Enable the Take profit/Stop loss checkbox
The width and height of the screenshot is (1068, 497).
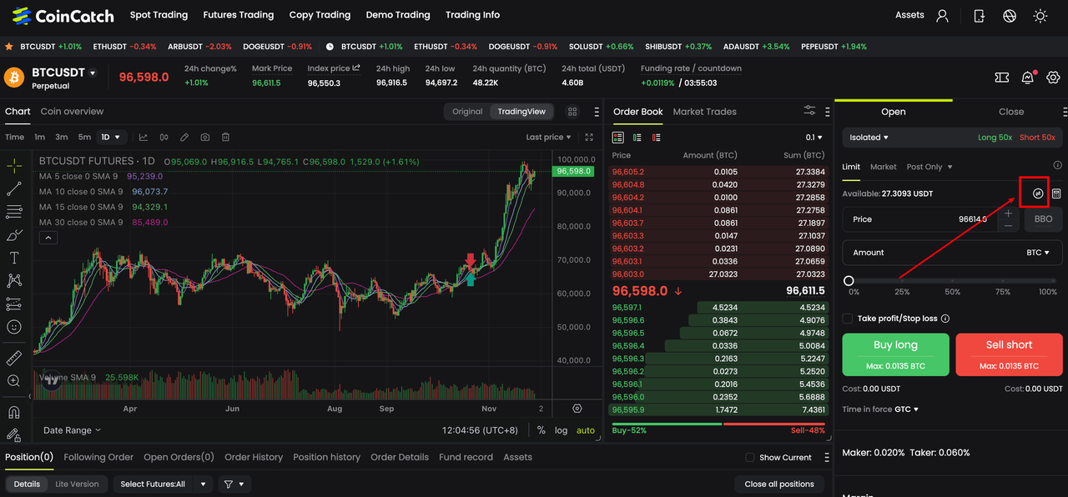coord(848,319)
